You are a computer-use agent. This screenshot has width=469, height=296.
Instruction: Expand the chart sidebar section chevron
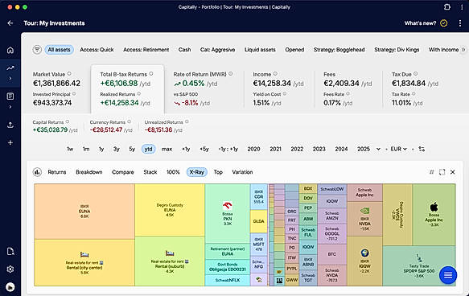(x=10, y=78)
